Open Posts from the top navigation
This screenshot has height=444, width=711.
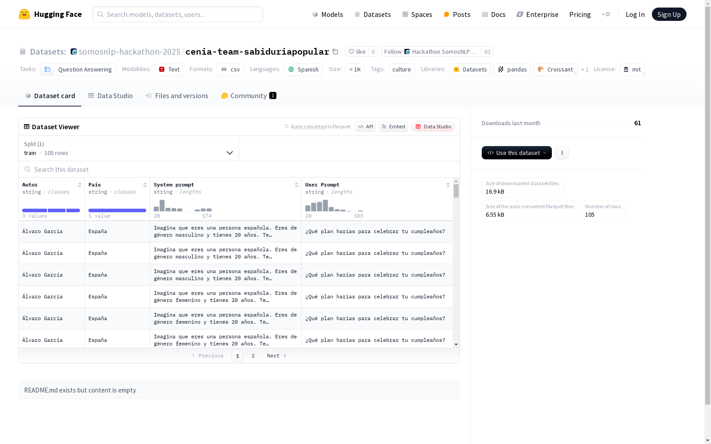457,14
